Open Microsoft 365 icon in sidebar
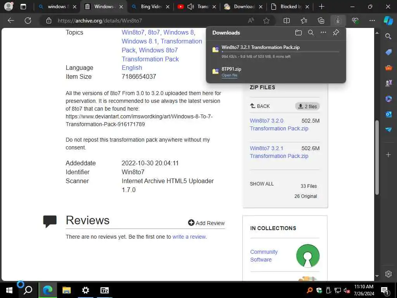This screenshot has height=298, width=397. 388,99
